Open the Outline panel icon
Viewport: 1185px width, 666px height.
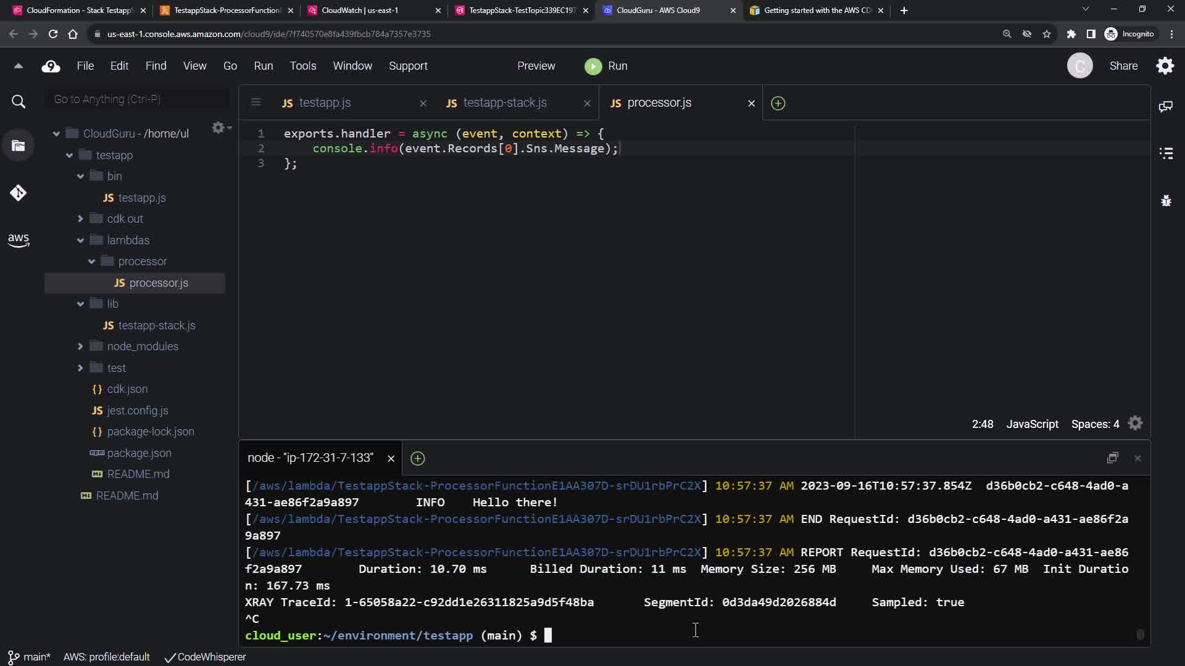point(1165,153)
